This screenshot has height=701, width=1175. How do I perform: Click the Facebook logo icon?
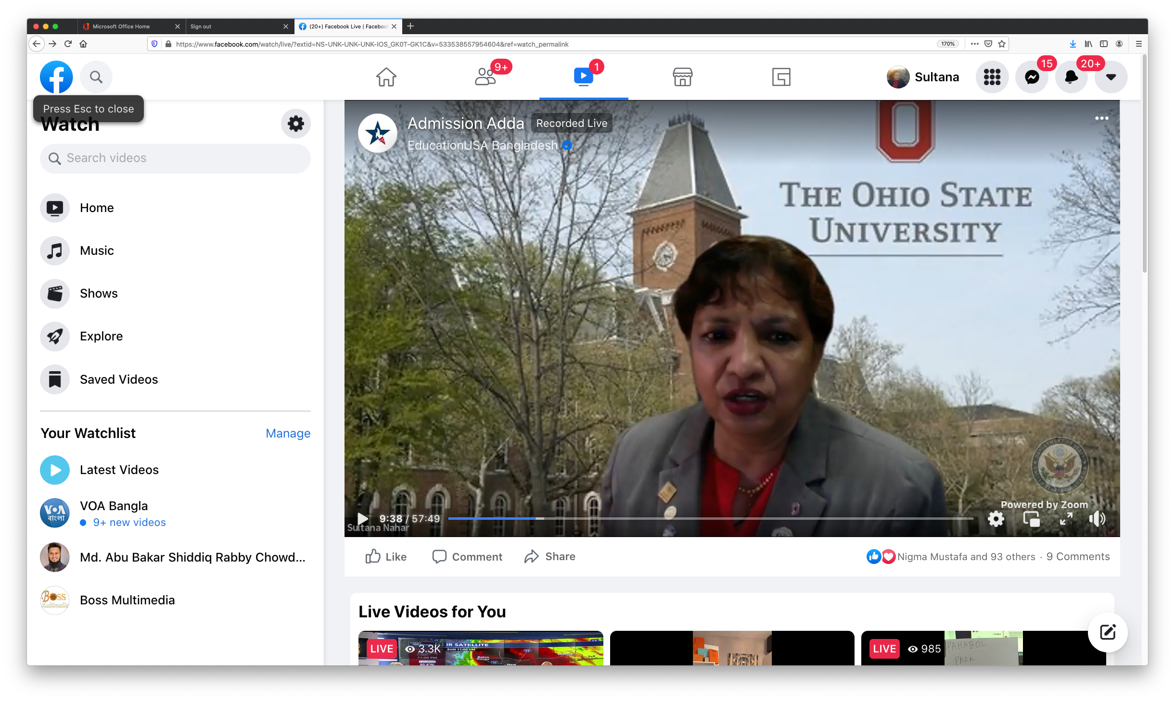point(56,77)
